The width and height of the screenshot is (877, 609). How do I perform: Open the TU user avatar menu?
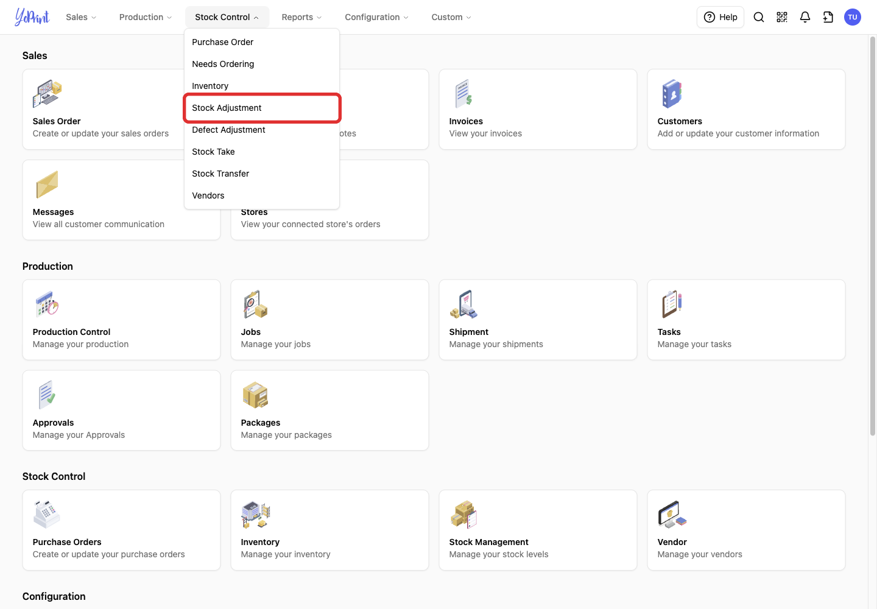853,17
